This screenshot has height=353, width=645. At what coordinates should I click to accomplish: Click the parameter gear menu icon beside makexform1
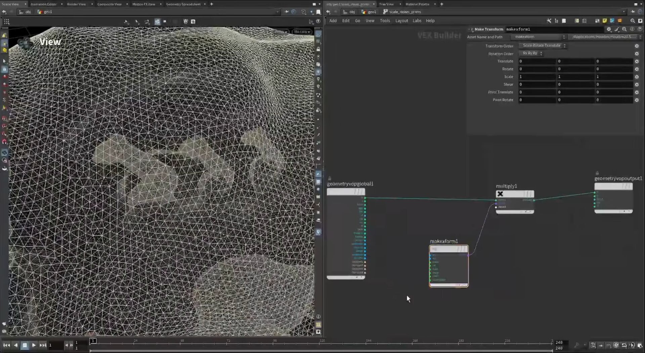pyautogui.click(x=609, y=29)
